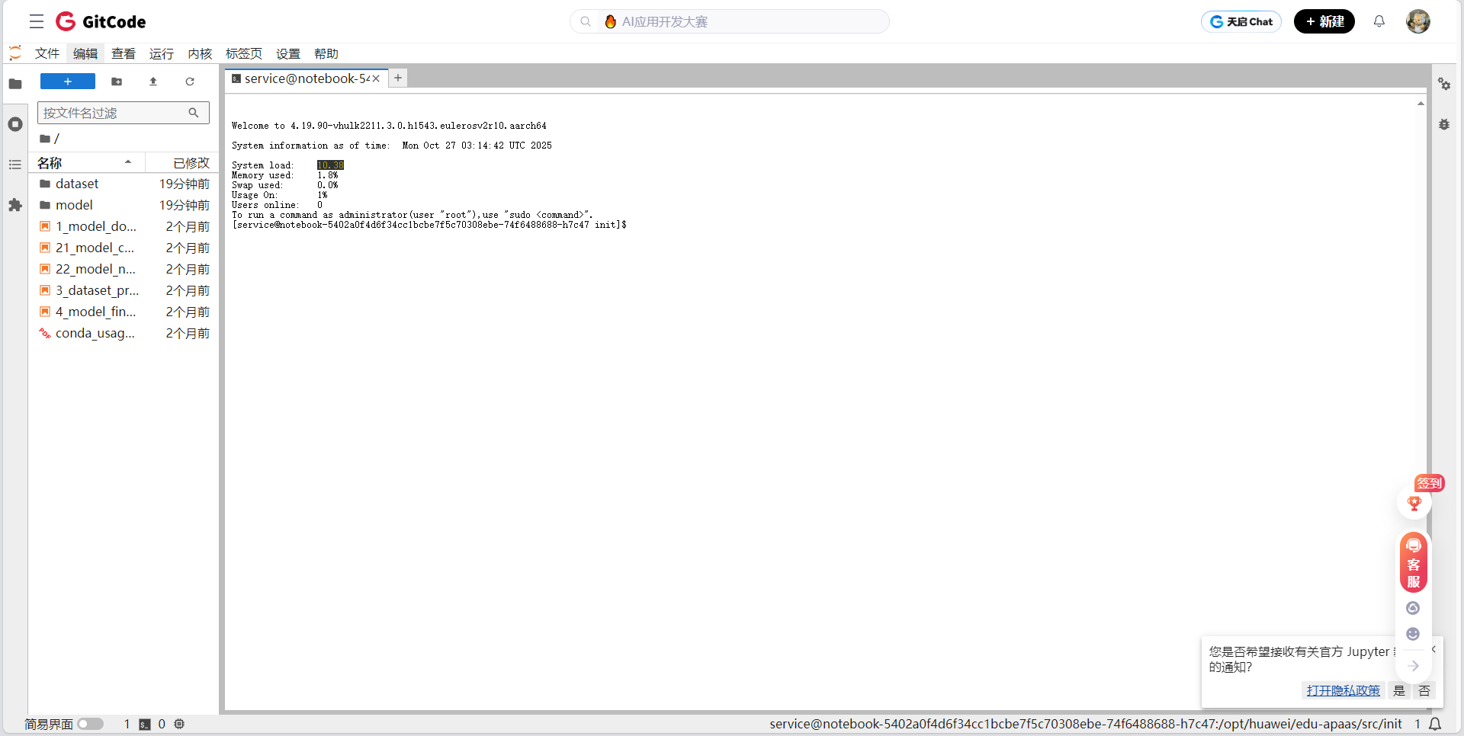
Task: Open the debugger bug icon on right sidebar
Action: coord(1444,124)
